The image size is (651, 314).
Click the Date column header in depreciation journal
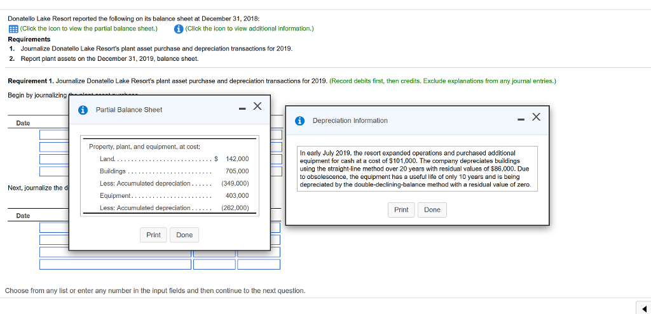click(23, 216)
